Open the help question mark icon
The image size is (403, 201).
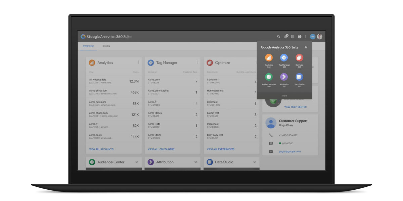click(300, 37)
